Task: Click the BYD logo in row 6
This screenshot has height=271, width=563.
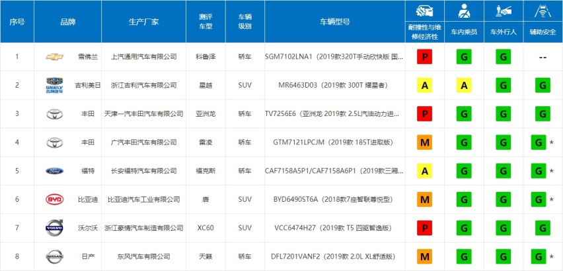Action: [x=55, y=200]
